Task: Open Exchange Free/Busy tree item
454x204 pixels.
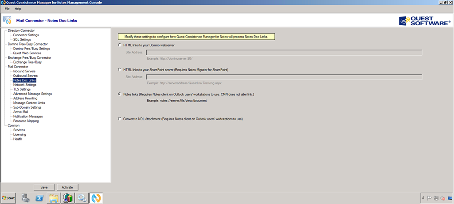Action: click(27, 62)
